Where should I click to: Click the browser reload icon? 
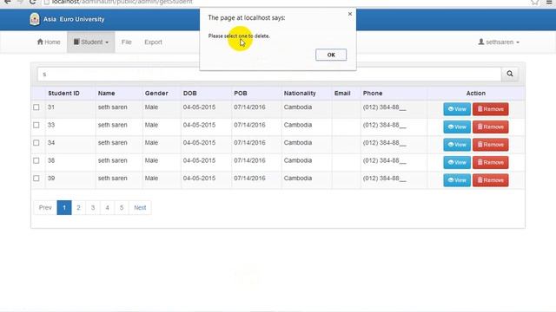(32, 2)
